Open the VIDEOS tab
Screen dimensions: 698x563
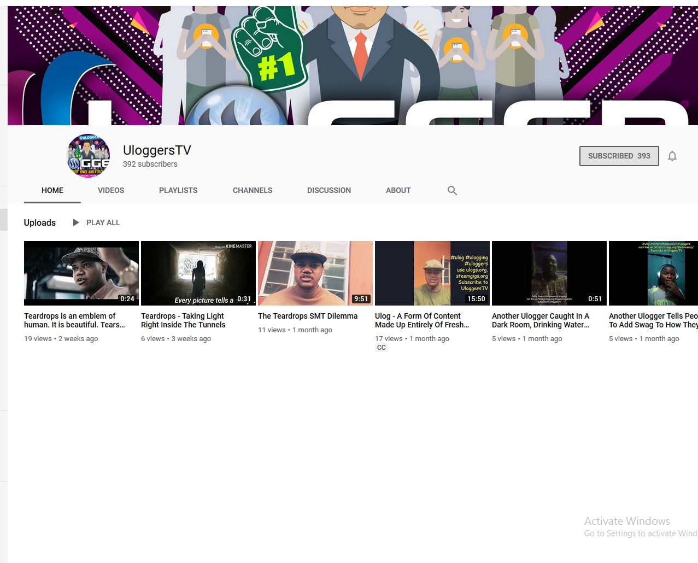click(x=111, y=190)
